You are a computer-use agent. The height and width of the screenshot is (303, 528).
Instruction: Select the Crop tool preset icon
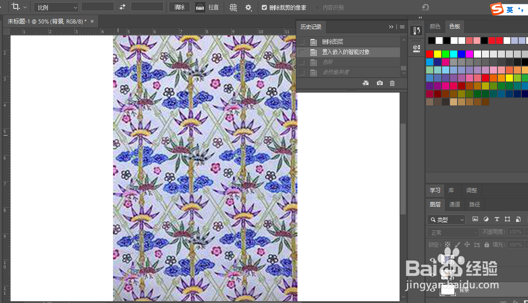point(16,6)
